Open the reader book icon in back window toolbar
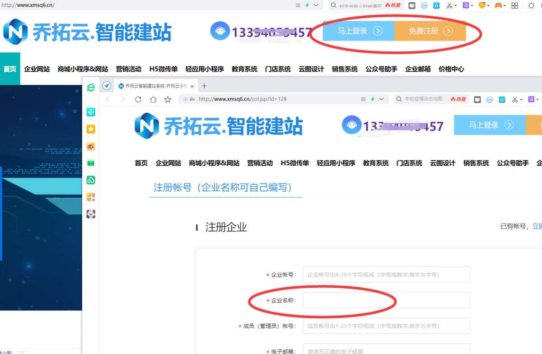This screenshot has width=542, height=354. (412, 5)
